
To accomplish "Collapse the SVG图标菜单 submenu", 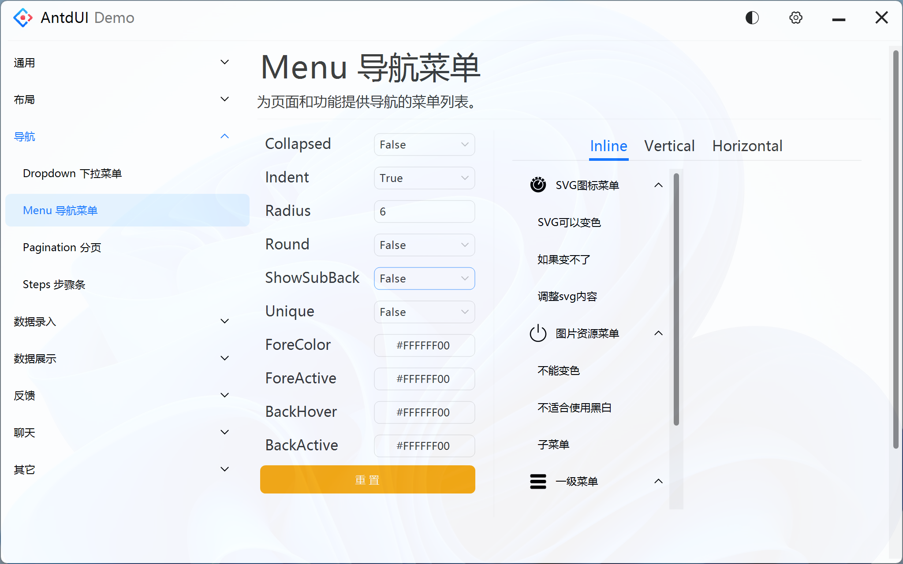I will point(658,185).
